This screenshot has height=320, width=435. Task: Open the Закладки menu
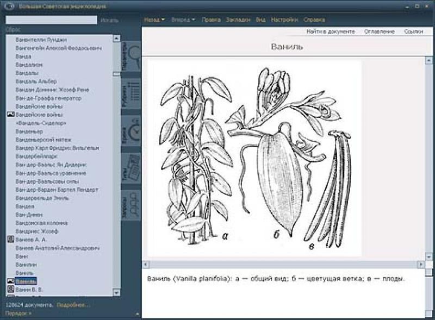tap(238, 20)
